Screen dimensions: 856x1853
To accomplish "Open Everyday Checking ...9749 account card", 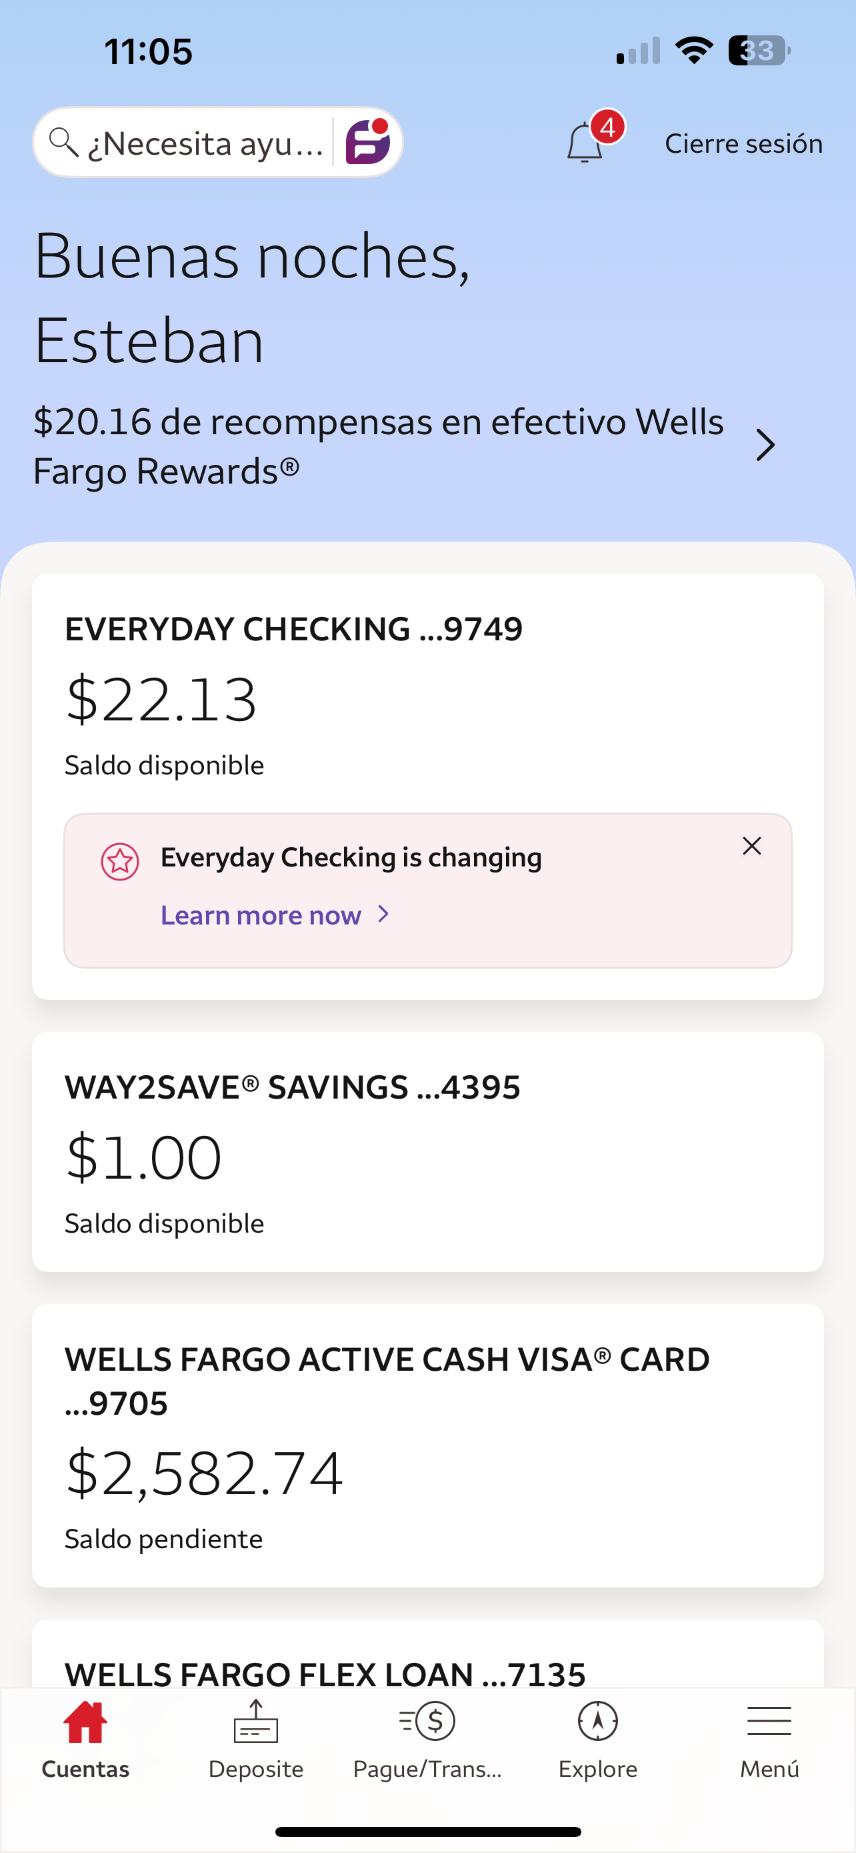I will click(x=427, y=786).
